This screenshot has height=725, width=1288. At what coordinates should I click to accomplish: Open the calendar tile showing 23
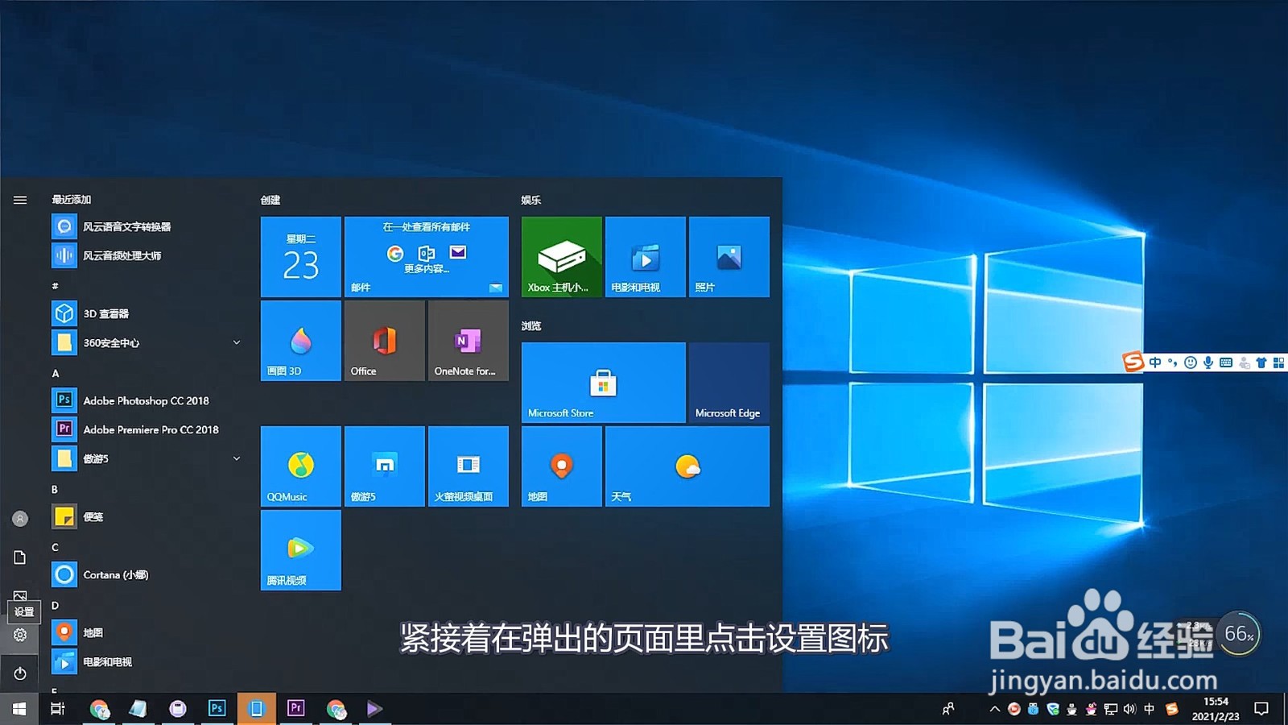301,257
